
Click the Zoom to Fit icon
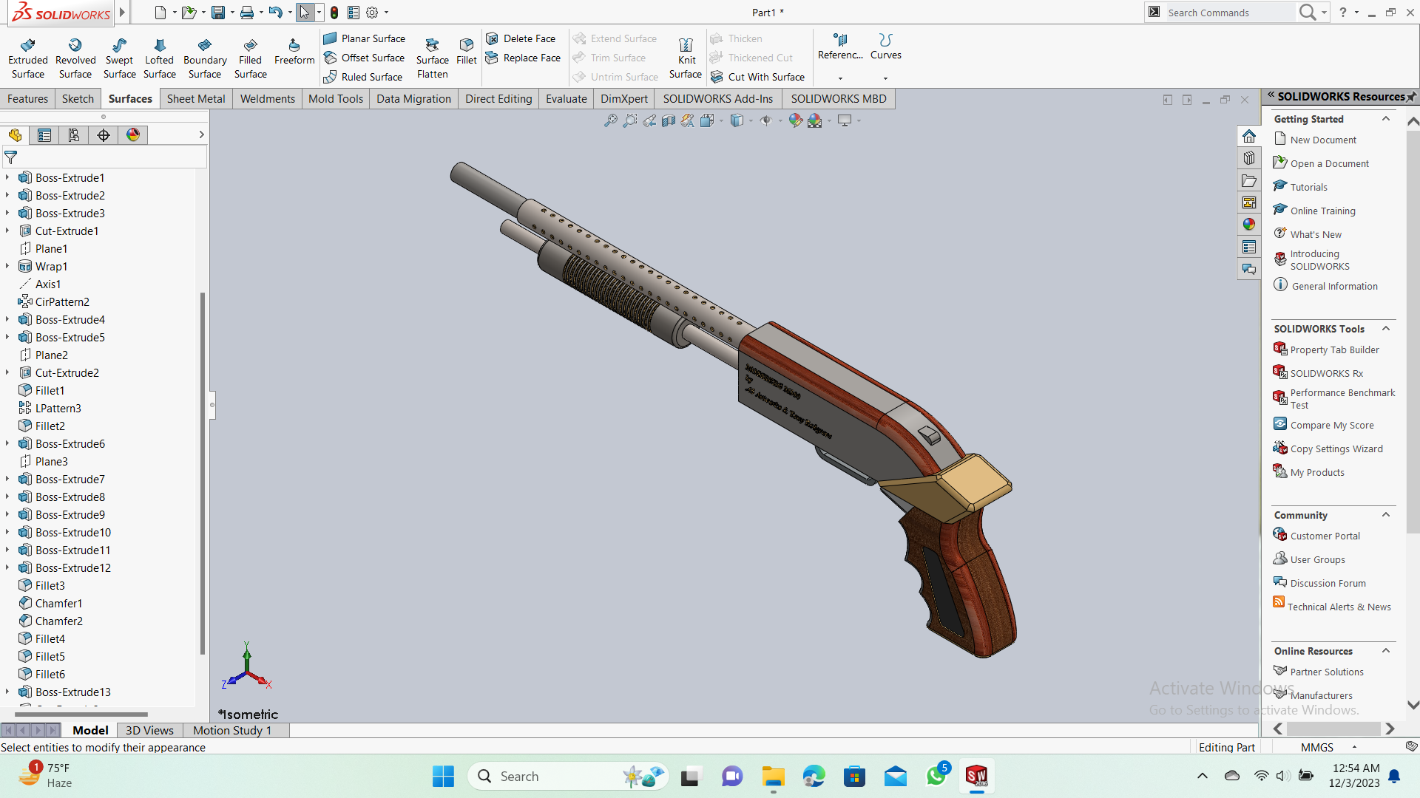[x=610, y=120]
